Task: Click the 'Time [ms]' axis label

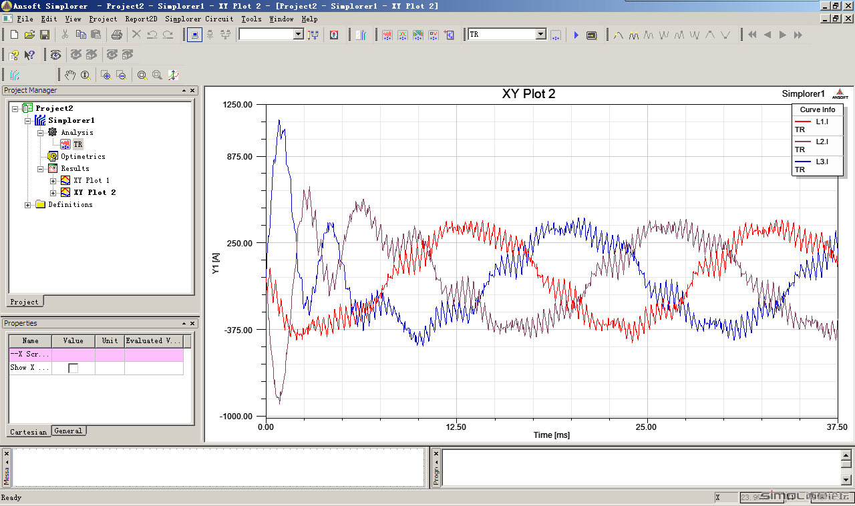Action: coord(551,435)
